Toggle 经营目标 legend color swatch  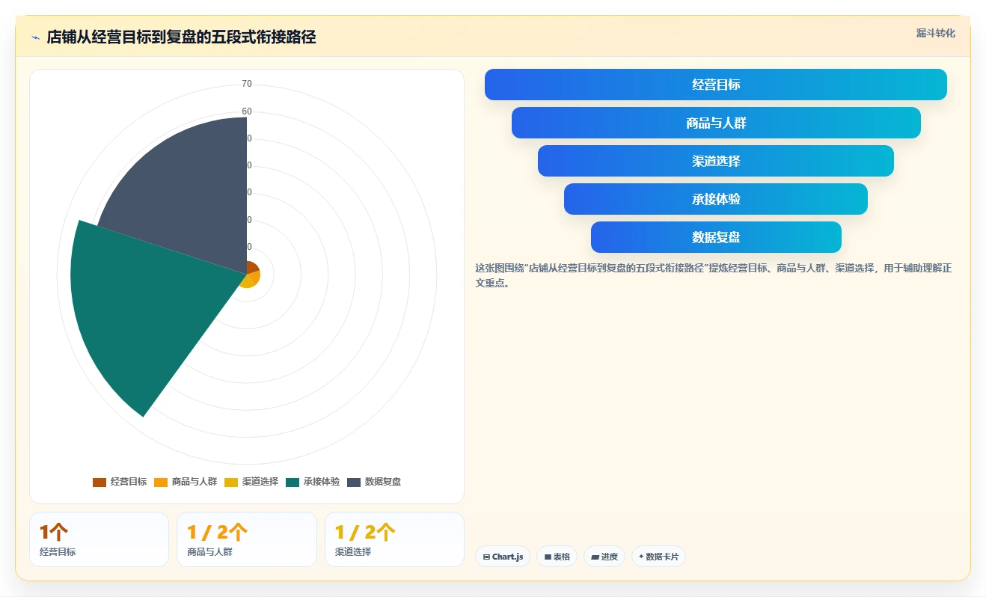(x=99, y=482)
